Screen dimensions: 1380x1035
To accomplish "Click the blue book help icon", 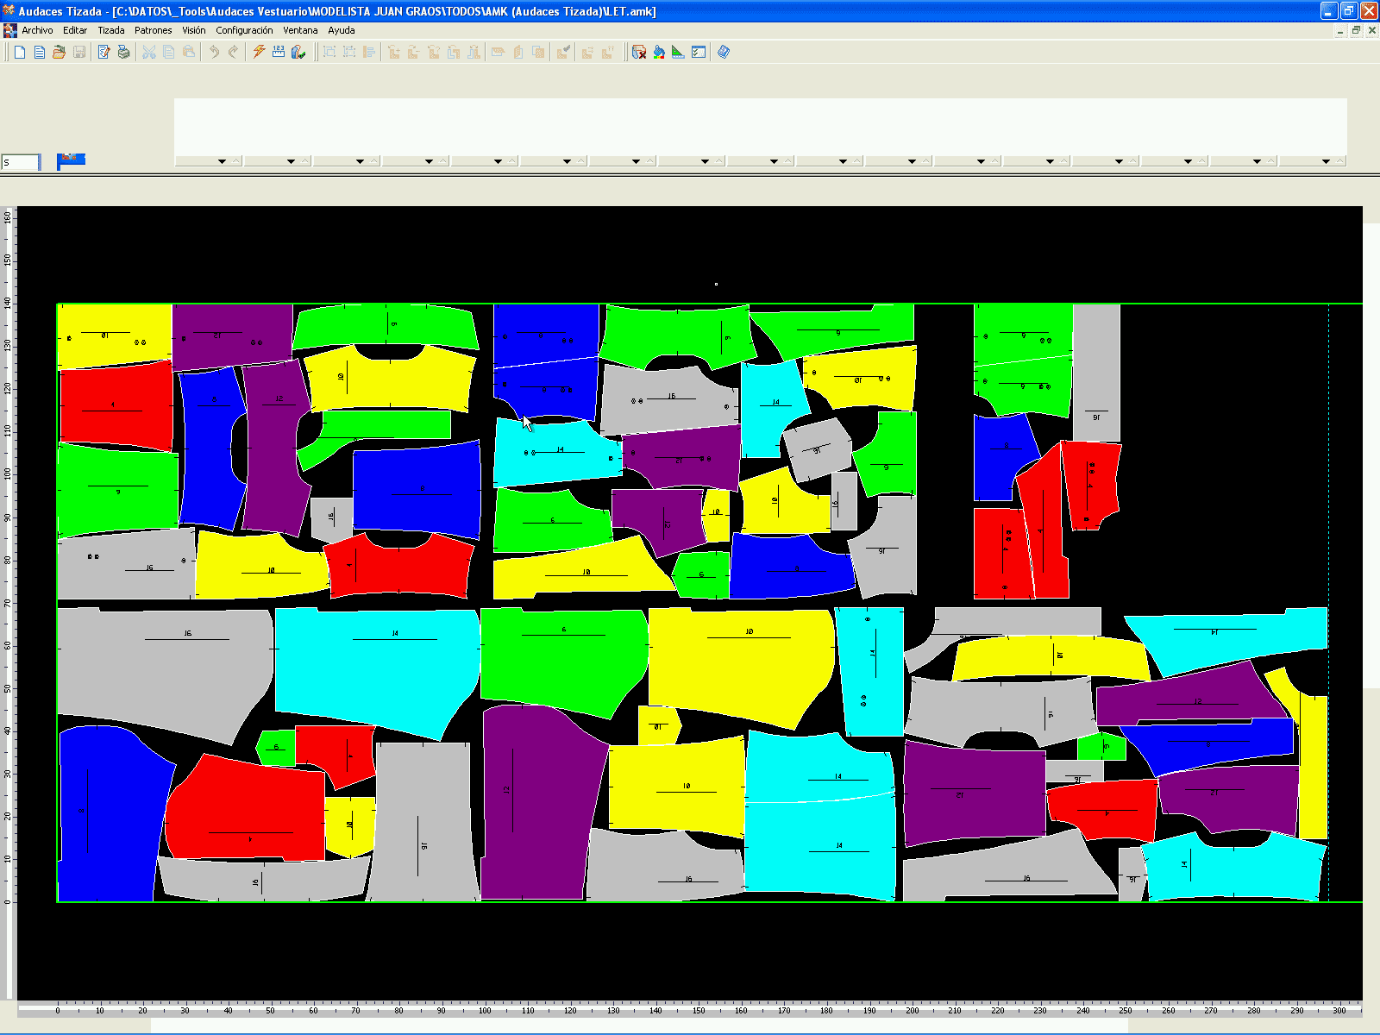I will (x=724, y=53).
